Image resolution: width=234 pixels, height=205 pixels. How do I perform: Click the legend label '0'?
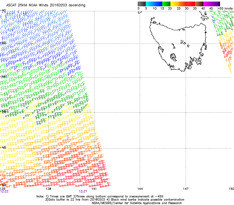click(x=139, y=9)
